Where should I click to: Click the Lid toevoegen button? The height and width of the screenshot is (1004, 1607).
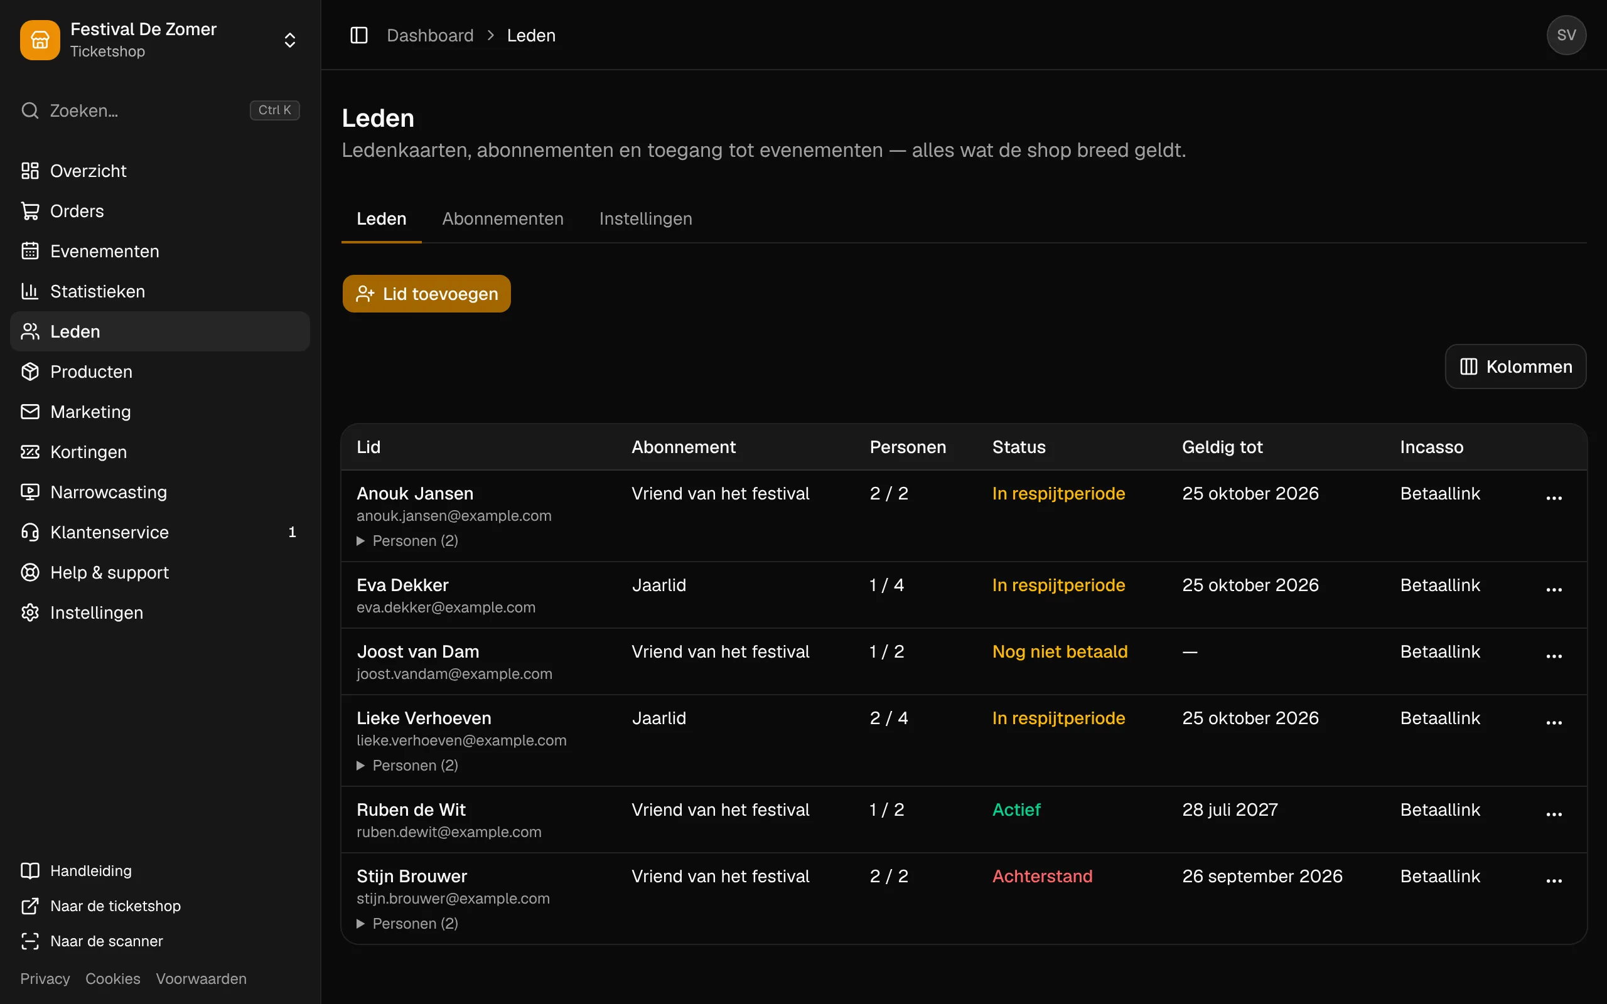426,294
